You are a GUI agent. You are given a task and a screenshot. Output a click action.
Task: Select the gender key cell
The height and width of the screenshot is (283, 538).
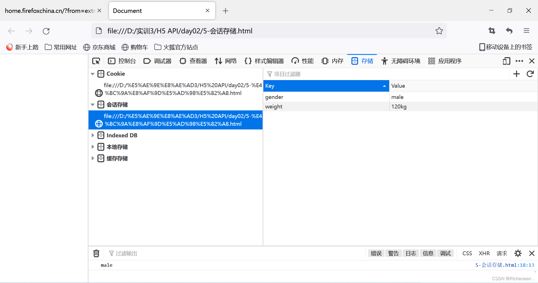click(326, 97)
